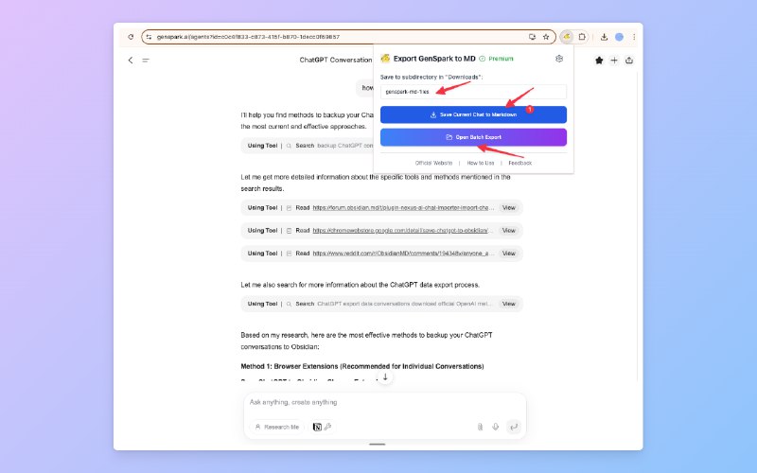
Task: Open the browser downloads icon
Action: coord(603,37)
